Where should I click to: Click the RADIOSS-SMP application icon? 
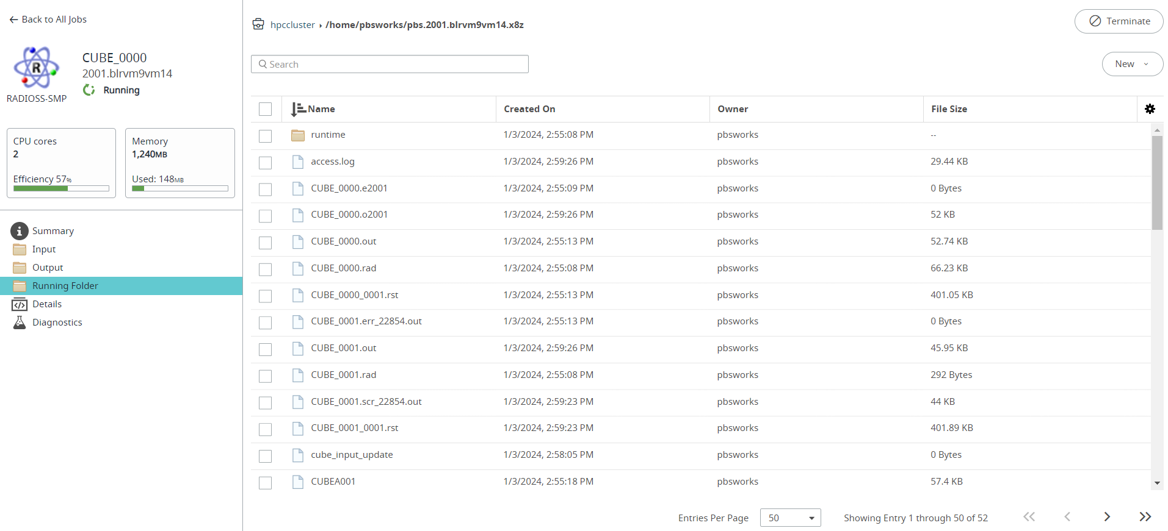pos(37,67)
